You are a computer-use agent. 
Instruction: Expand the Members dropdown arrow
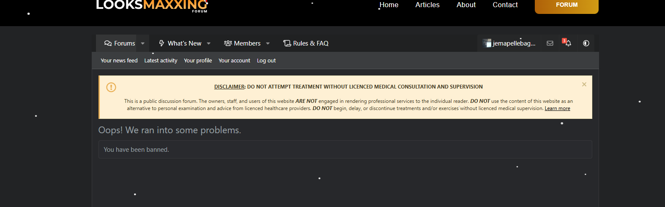[x=268, y=43]
